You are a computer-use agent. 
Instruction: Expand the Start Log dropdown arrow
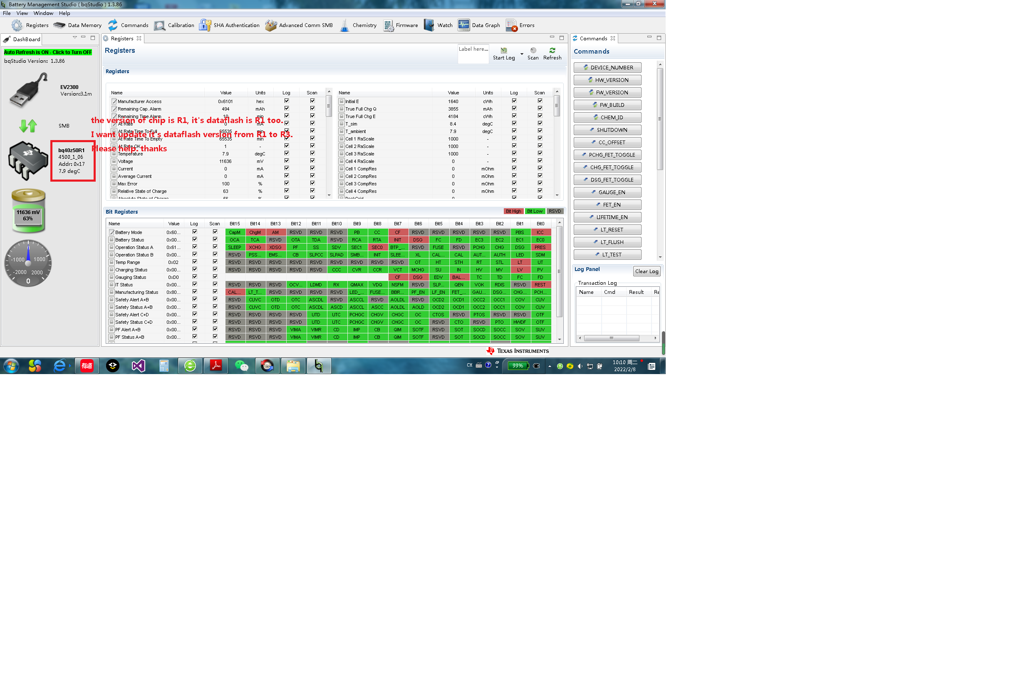[x=522, y=54]
